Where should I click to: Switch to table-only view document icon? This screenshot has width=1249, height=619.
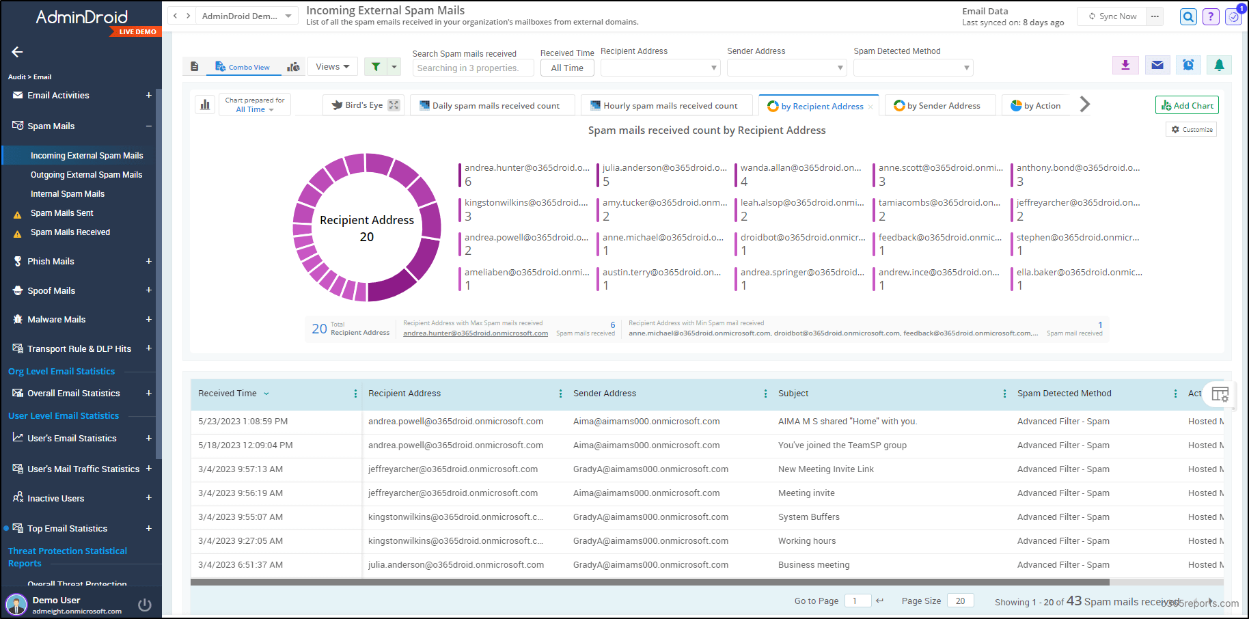tap(195, 66)
